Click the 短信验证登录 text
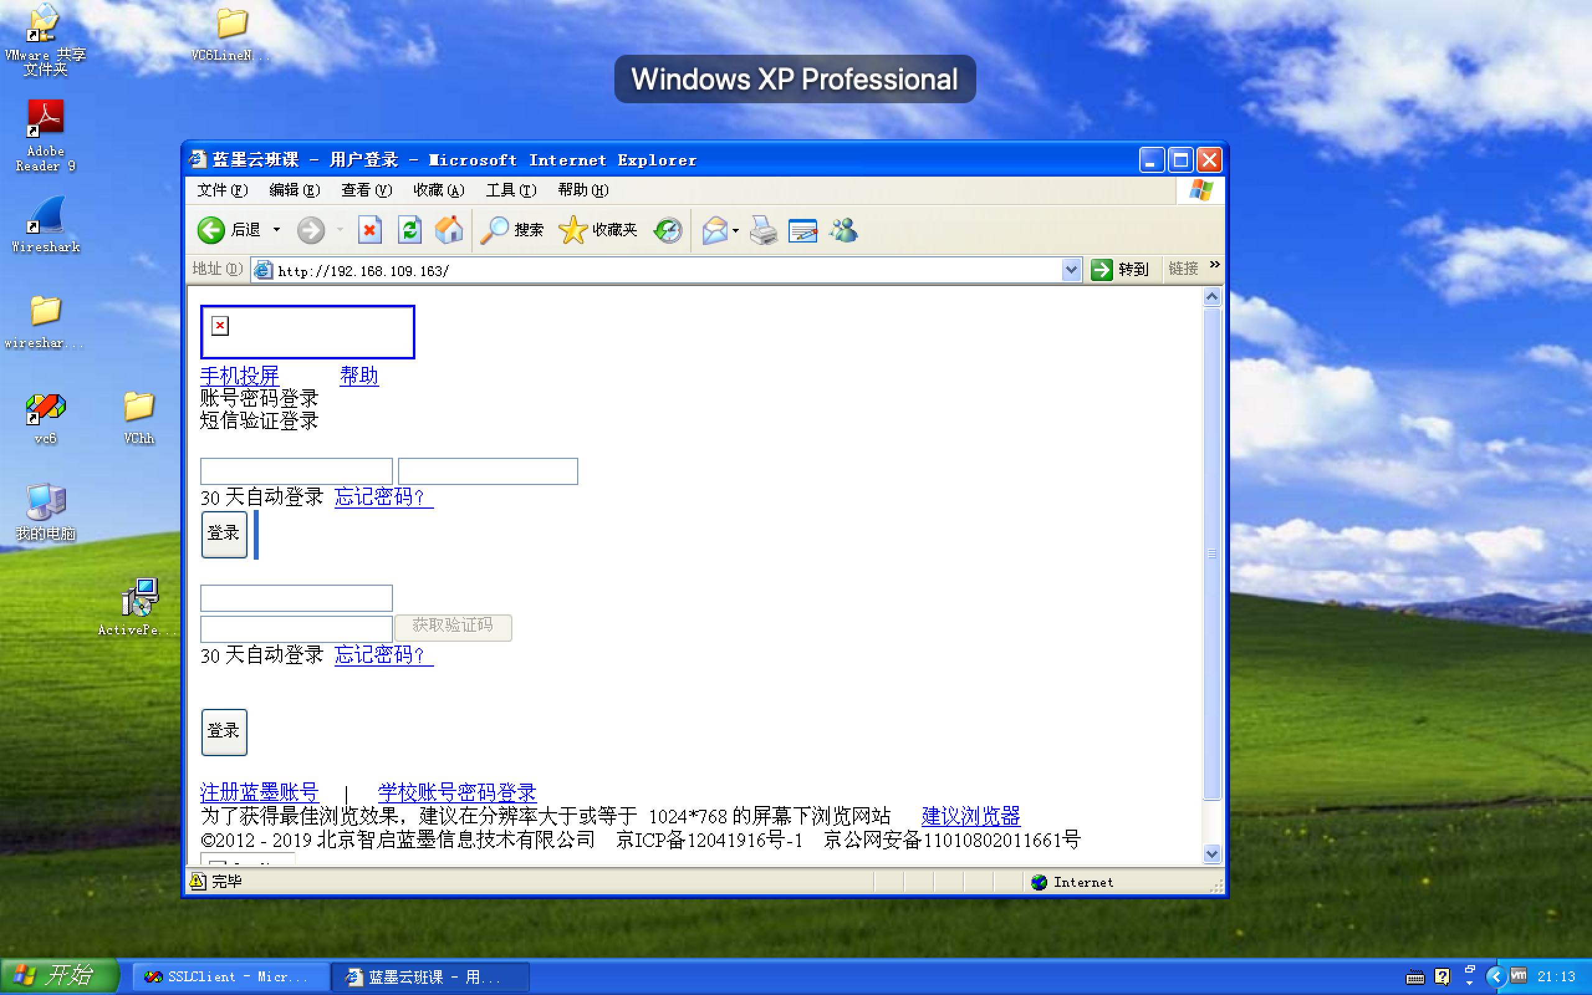The height and width of the screenshot is (995, 1592). 259,420
